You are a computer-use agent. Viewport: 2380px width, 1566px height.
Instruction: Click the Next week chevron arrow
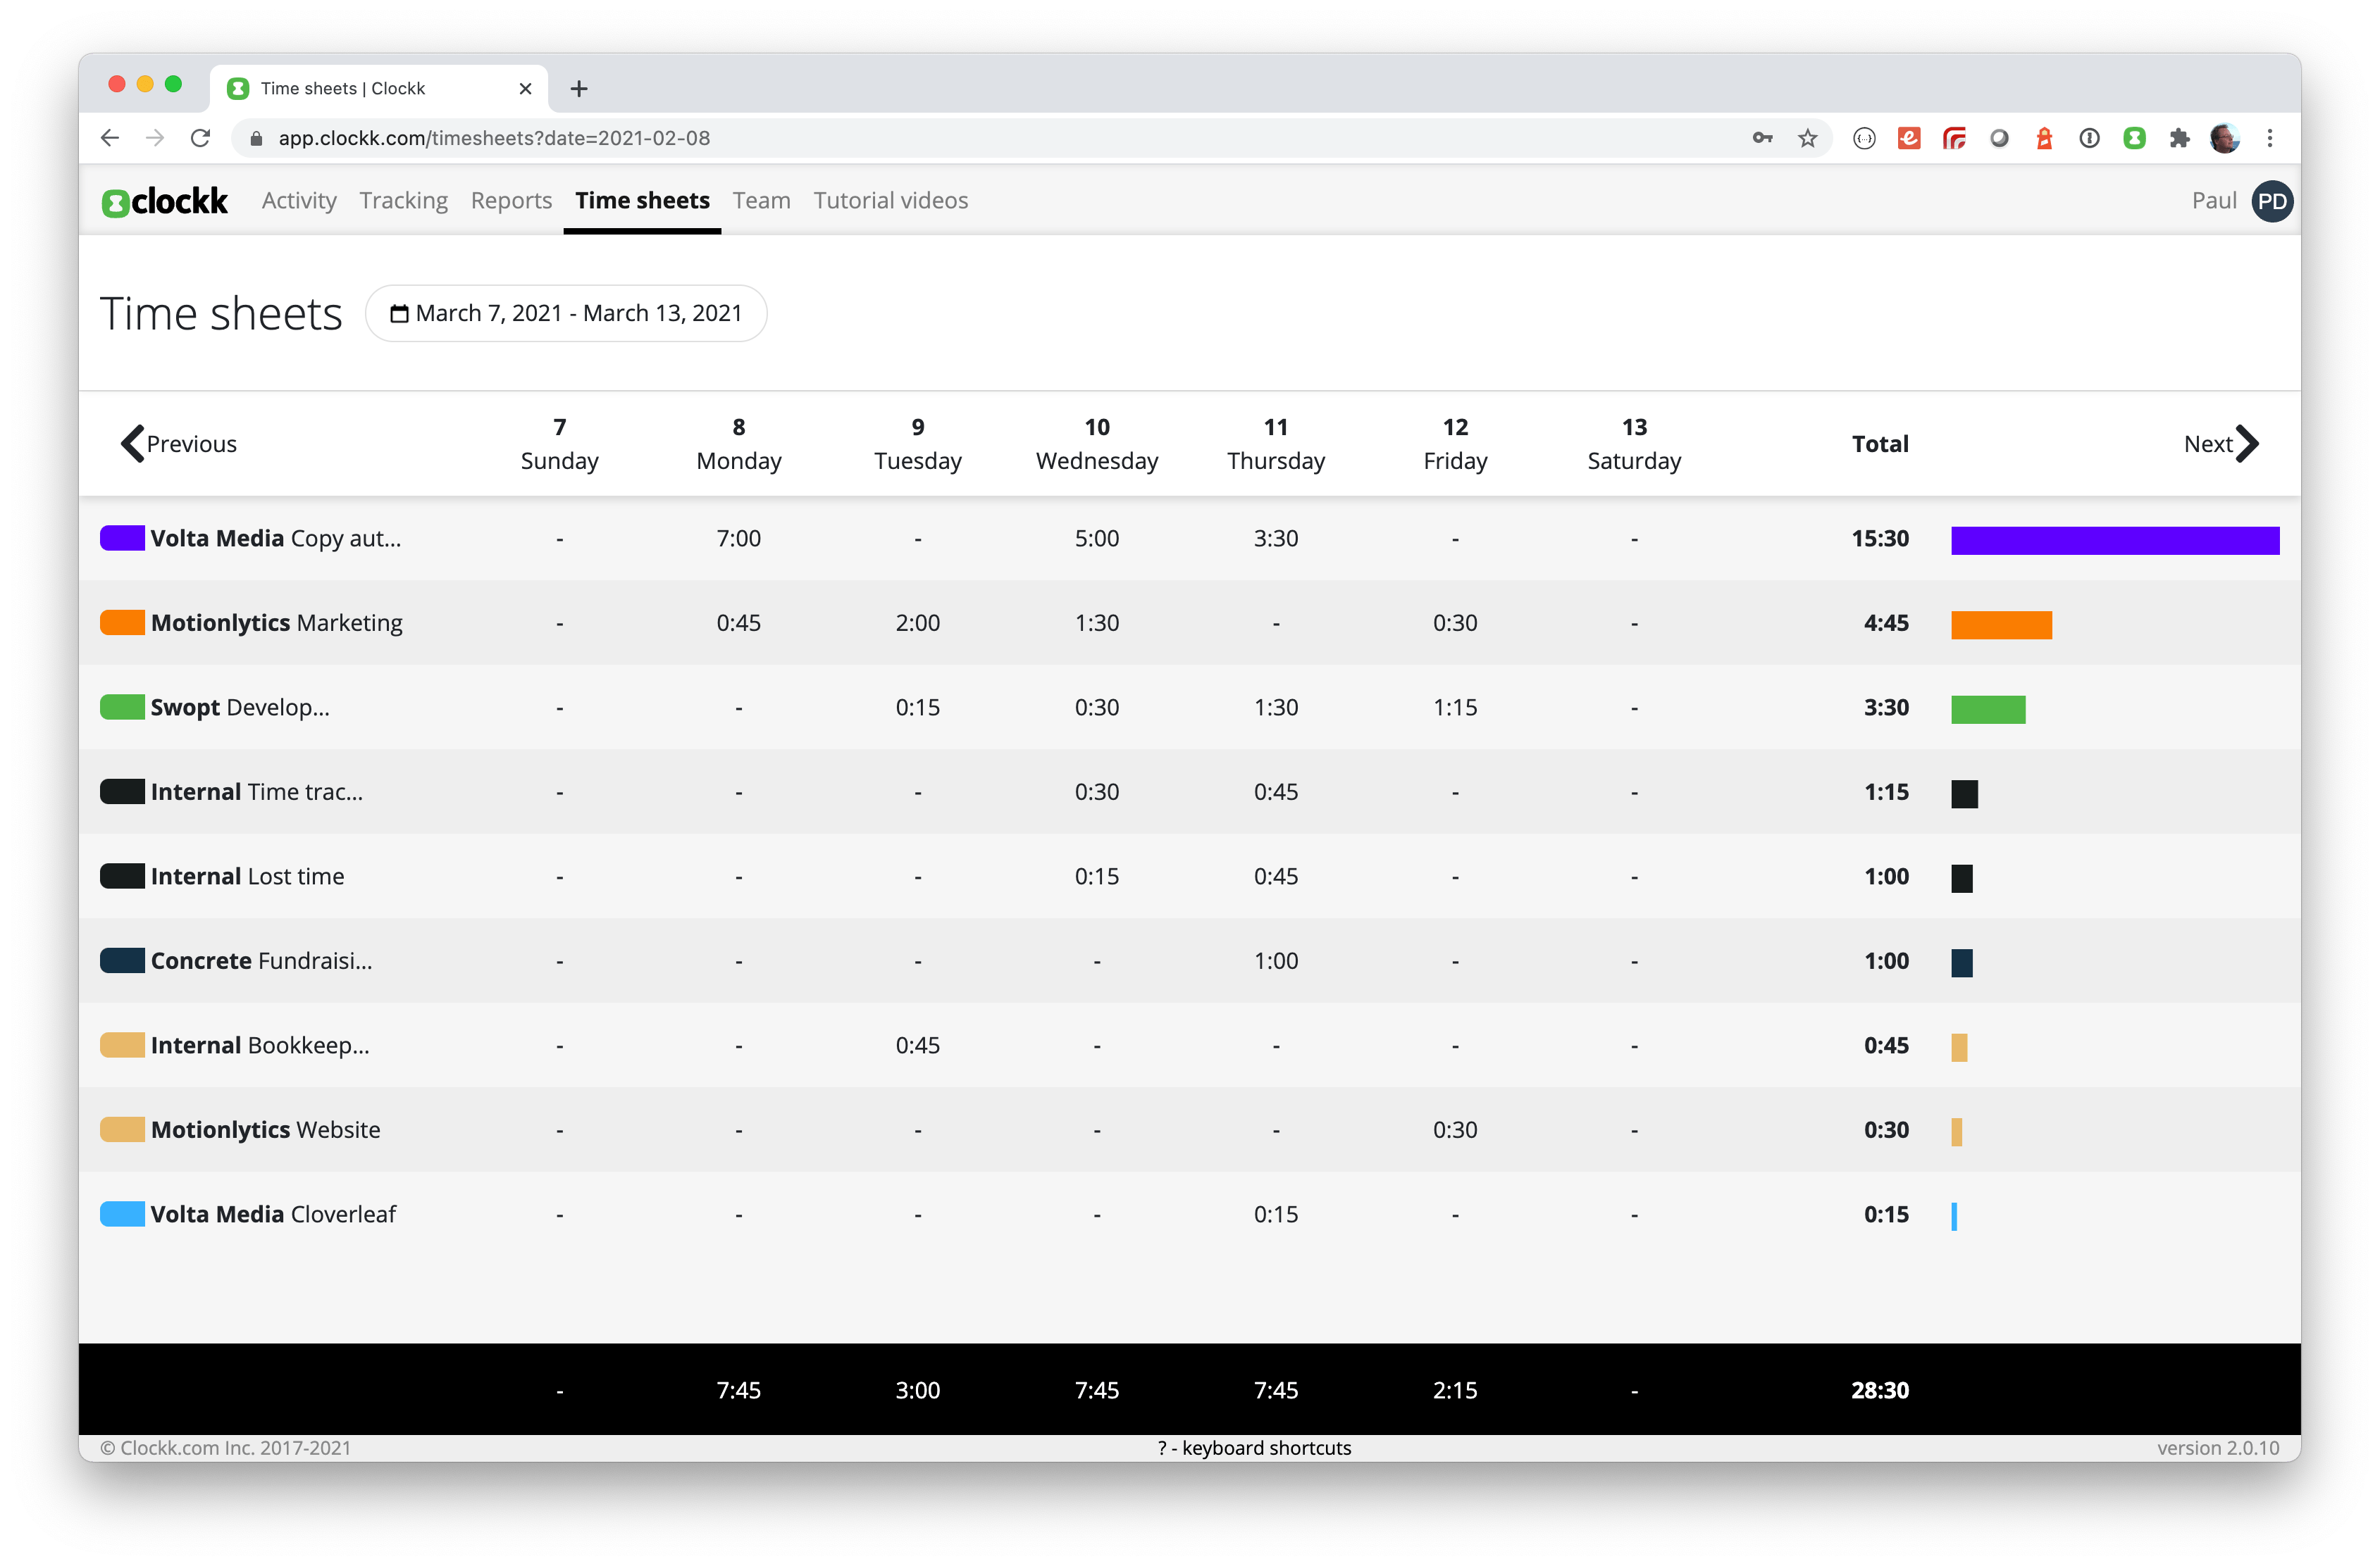click(x=2247, y=444)
